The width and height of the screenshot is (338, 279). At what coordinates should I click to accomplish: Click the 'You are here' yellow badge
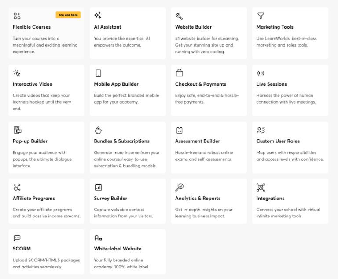click(68, 15)
